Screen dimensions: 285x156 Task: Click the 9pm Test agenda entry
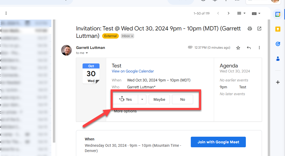(x=233, y=87)
